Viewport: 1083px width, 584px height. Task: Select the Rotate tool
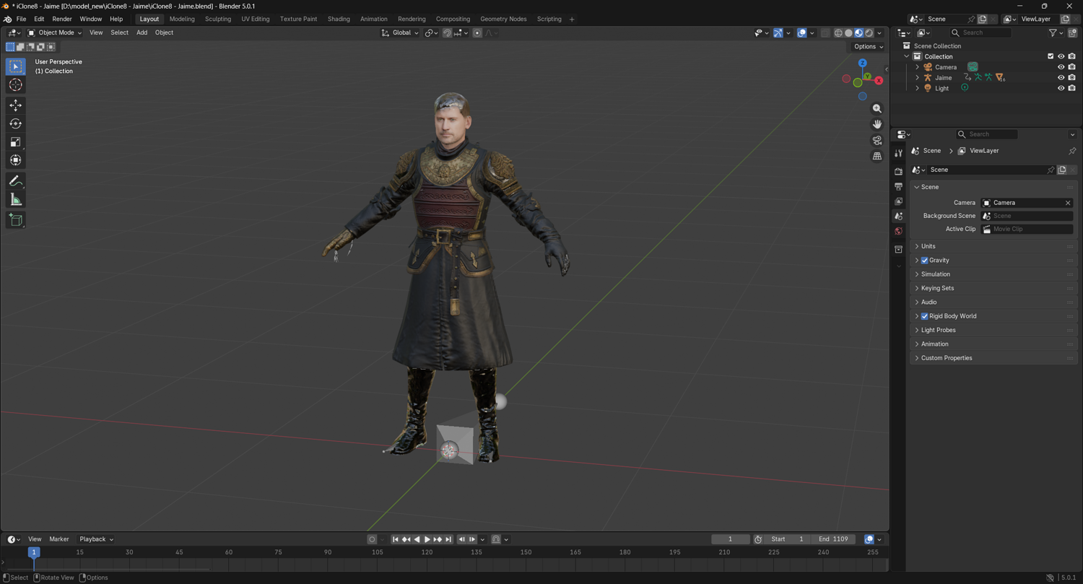pyautogui.click(x=16, y=123)
